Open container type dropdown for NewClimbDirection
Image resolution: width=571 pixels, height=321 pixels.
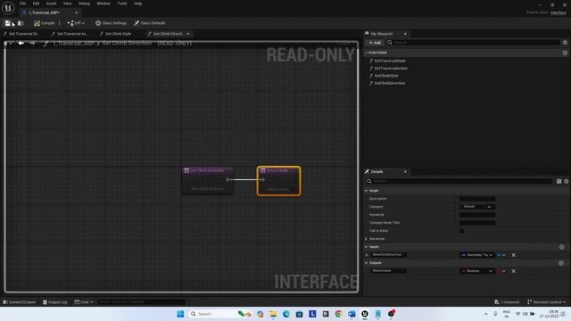click(501, 255)
